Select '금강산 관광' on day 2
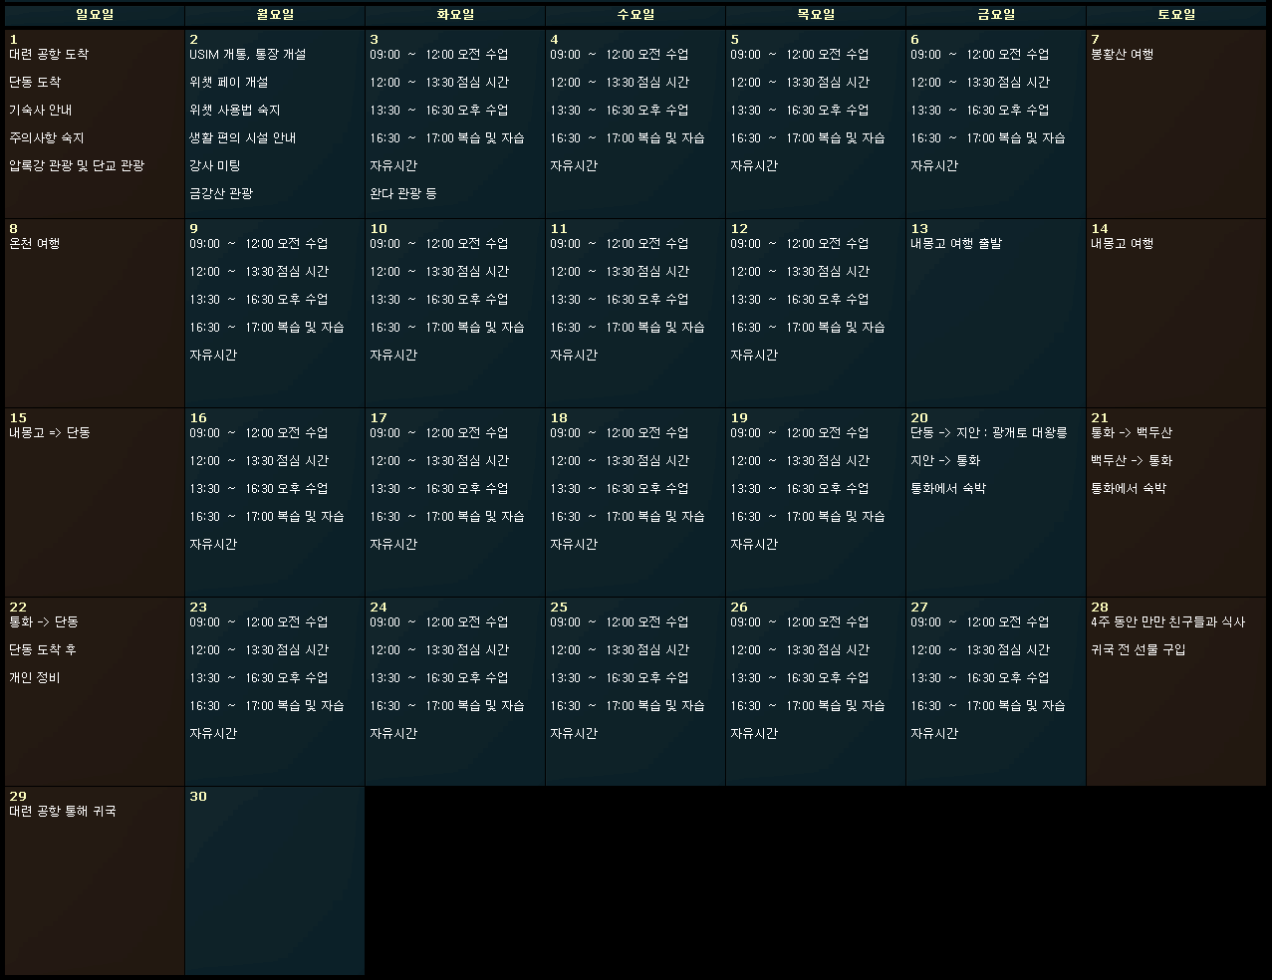 coord(221,194)
